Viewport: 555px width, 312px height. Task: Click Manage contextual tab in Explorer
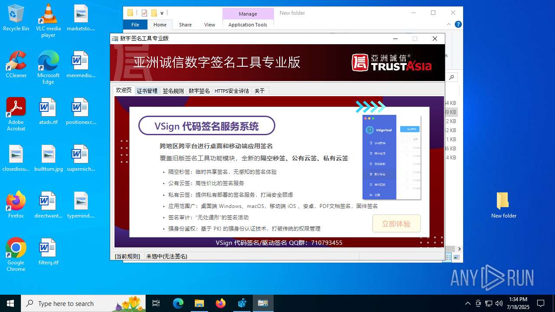(248, 14)
